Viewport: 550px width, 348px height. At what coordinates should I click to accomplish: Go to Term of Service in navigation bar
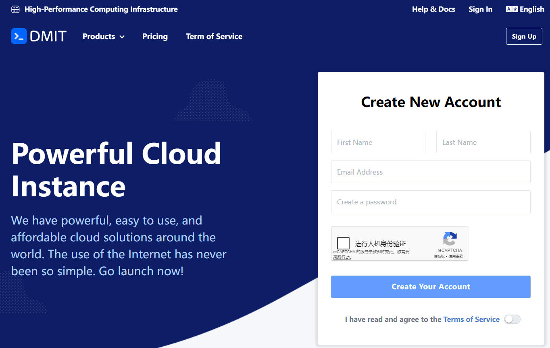[214, 37]
